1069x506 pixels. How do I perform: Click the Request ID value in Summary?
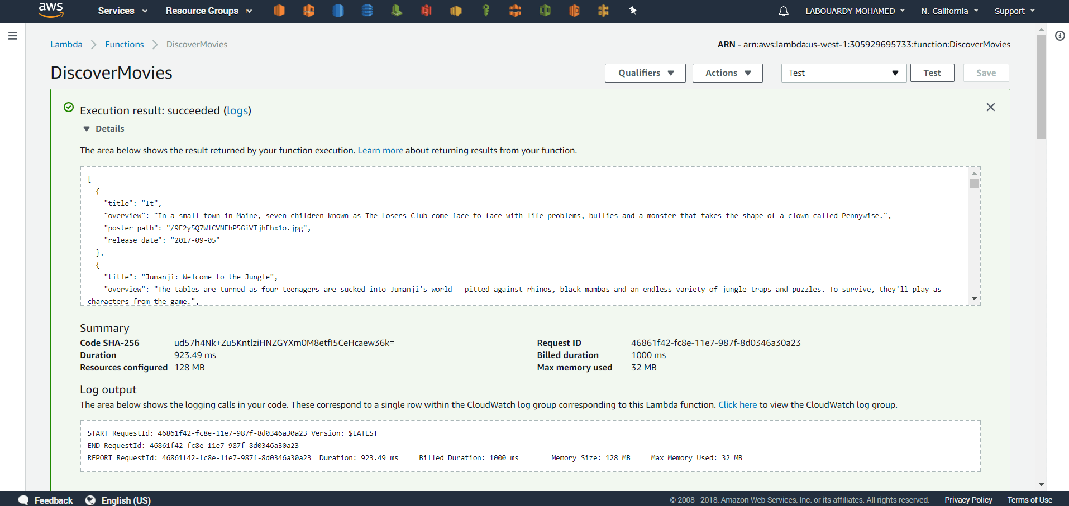point(716,343)
